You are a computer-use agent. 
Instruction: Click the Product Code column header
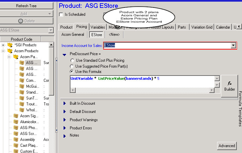22,39
